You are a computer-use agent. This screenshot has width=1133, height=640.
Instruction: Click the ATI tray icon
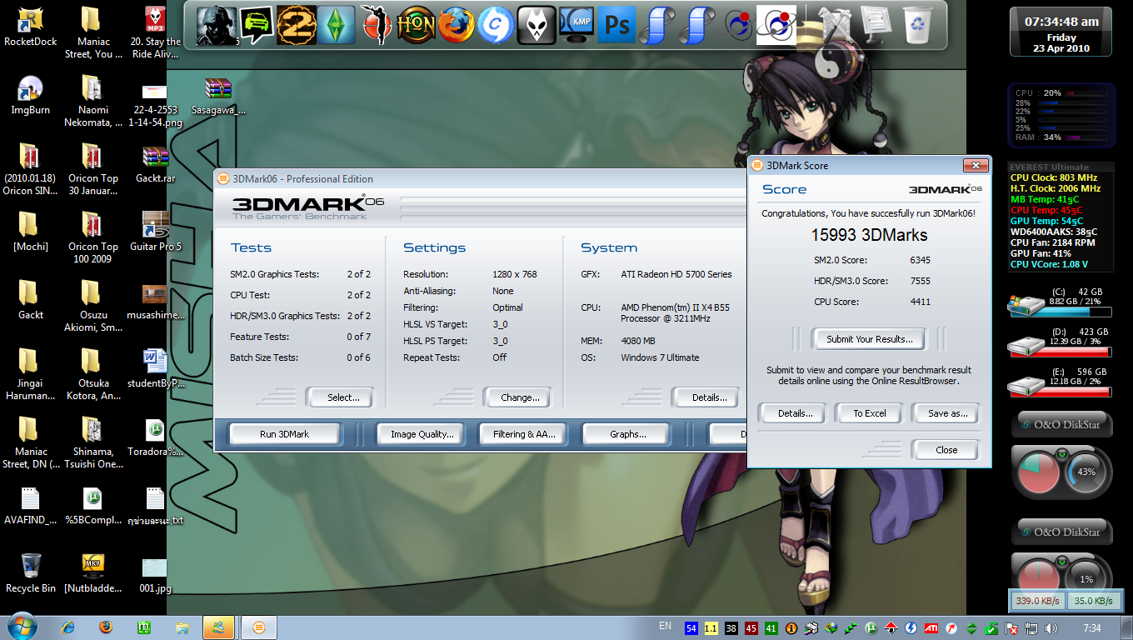(931, 627)
